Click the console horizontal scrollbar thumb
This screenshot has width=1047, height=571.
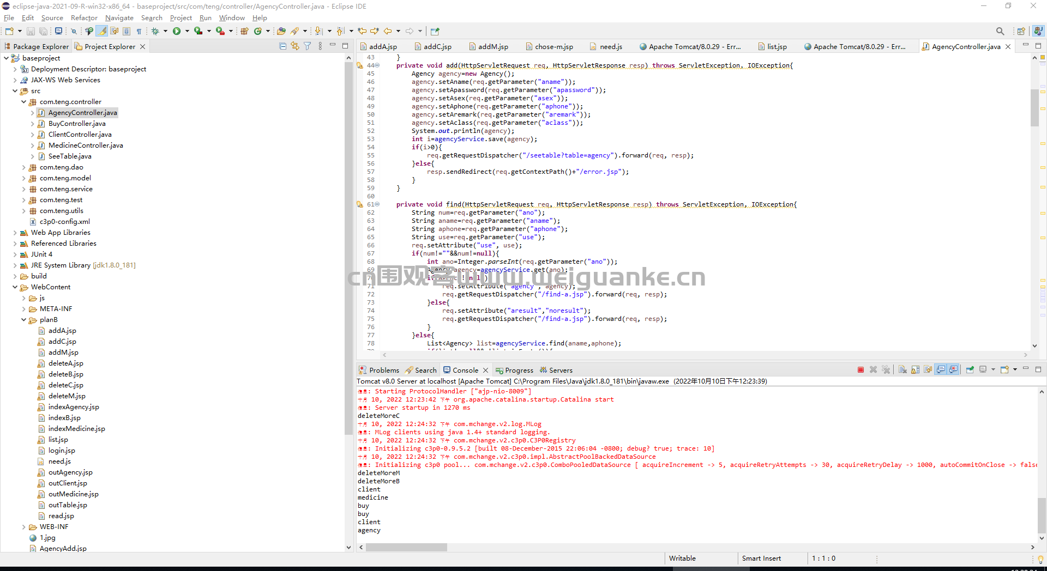[x=406, y=547]
